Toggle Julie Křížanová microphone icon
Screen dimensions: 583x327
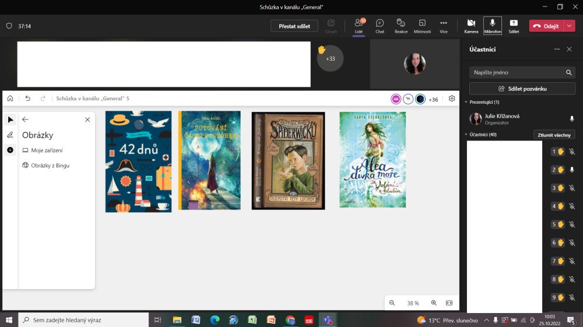tap(572, 118)
